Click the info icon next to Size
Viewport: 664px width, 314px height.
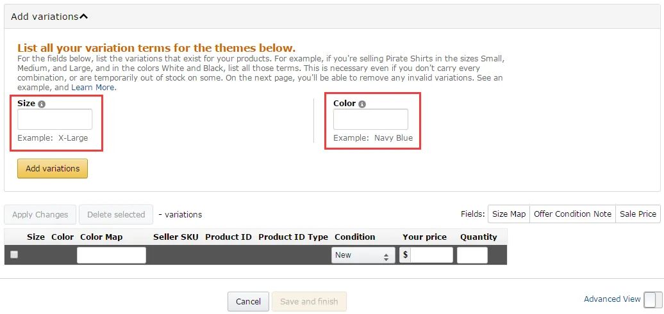(x=42, y=104)
